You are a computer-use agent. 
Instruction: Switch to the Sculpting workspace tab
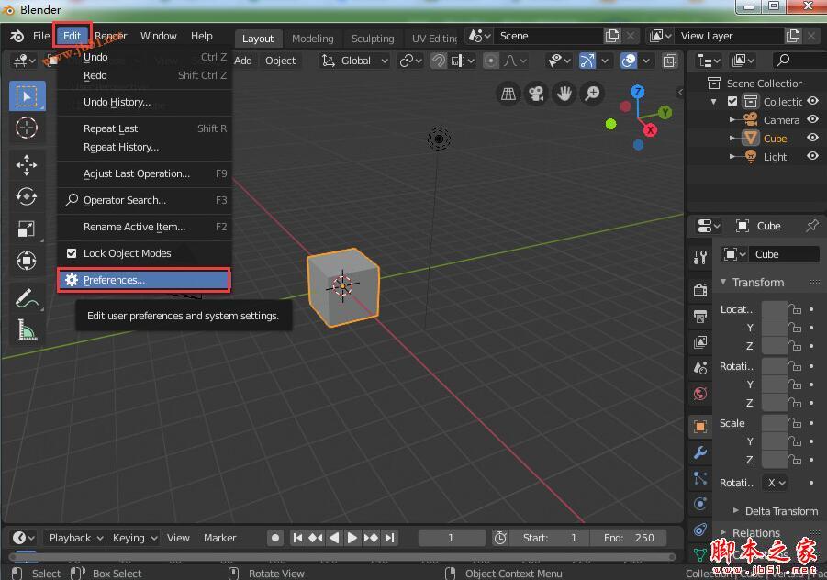(x=373, y=39)
